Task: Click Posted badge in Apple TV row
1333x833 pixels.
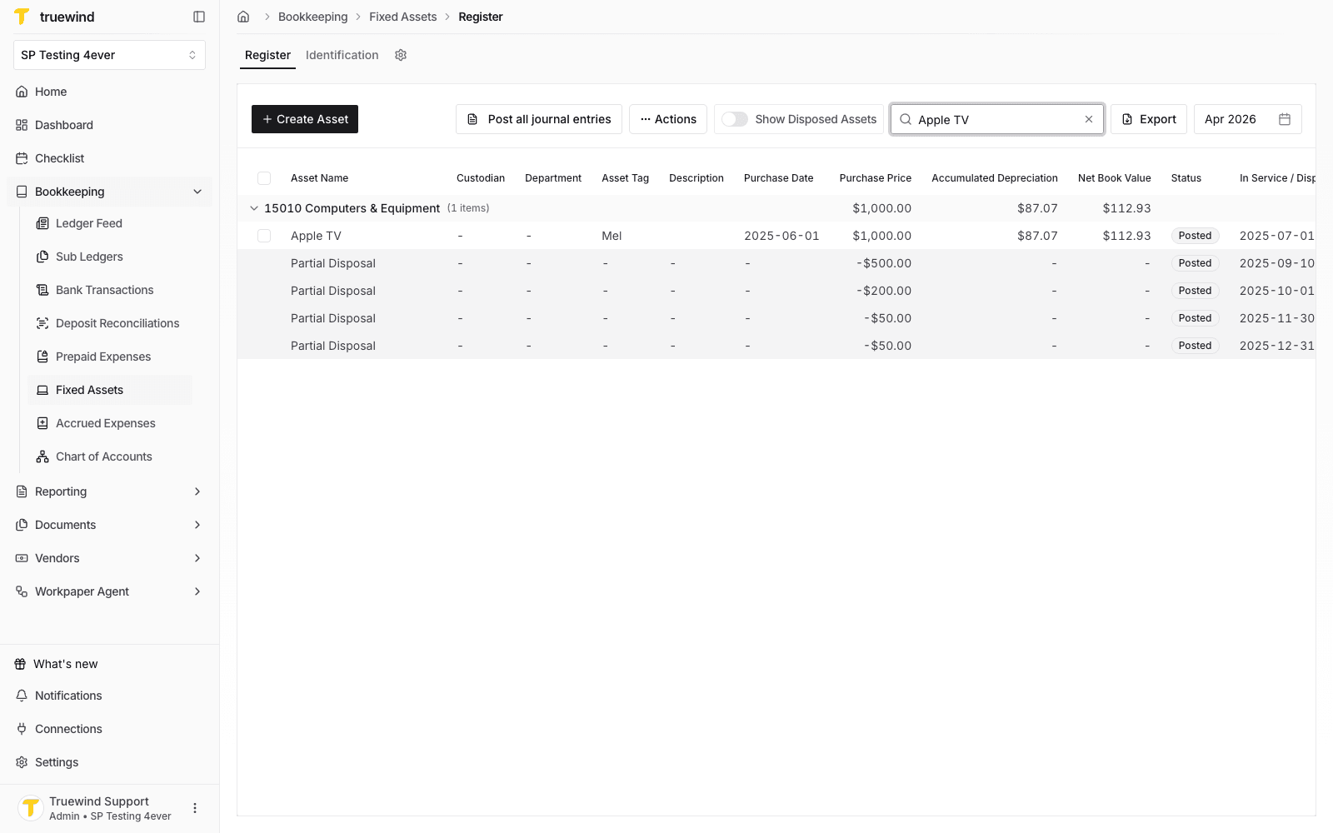Action: 1195,236
